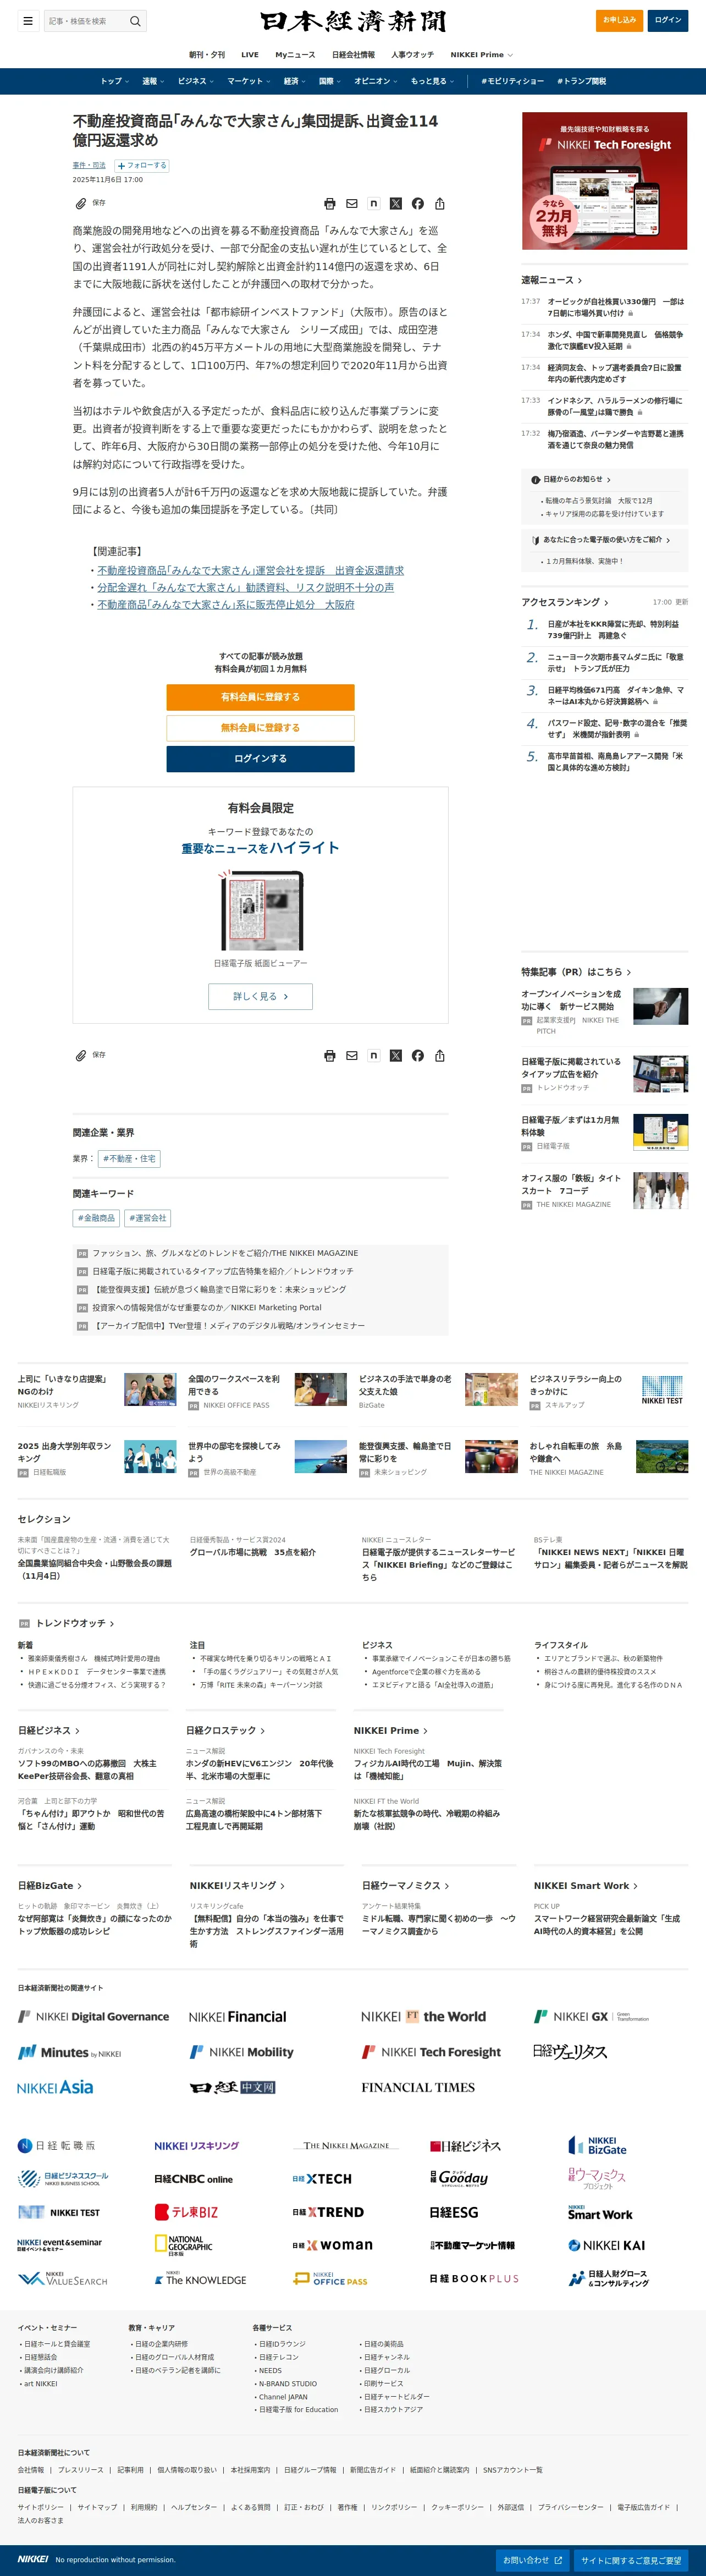Open the 日経CNBC online logo

click(193, 2179)
